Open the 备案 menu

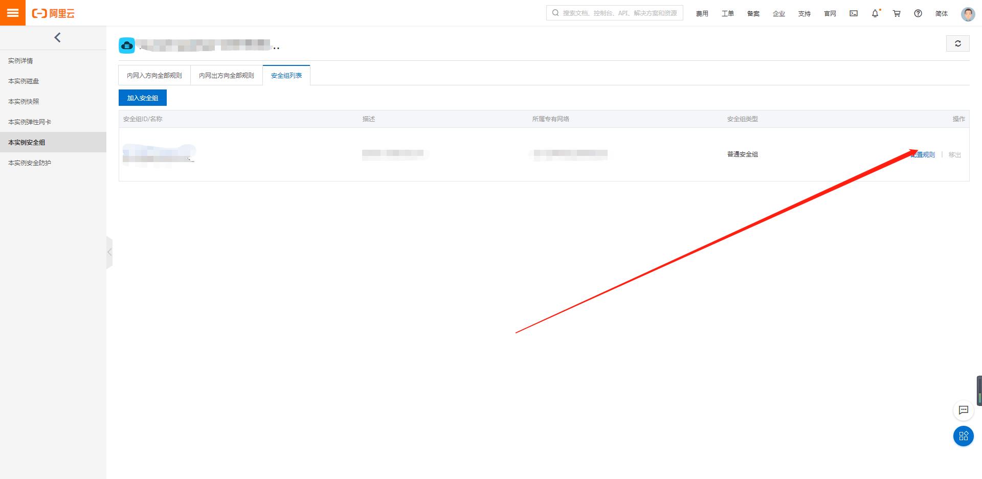[753, 14]
